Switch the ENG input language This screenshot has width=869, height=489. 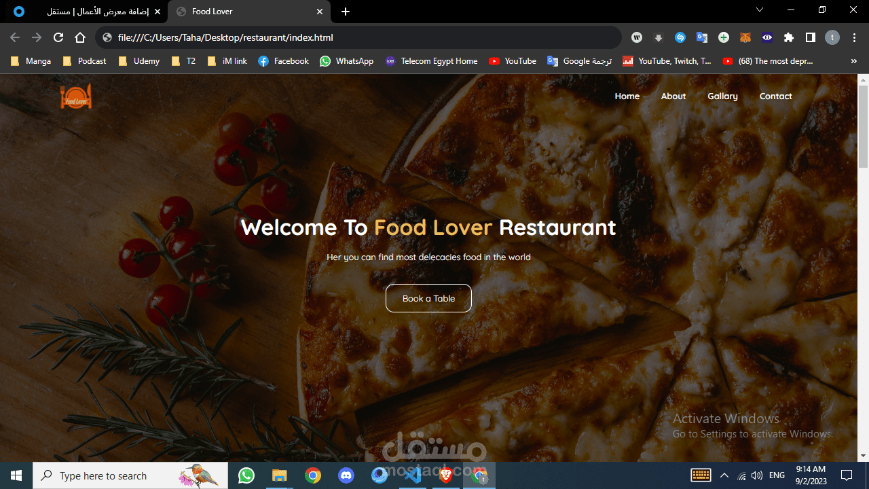pyautogui.click(x=777, y=475)
